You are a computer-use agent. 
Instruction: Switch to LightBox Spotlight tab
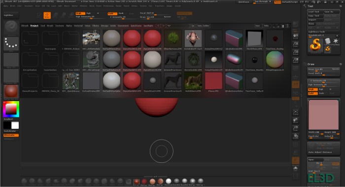point(148,26)
